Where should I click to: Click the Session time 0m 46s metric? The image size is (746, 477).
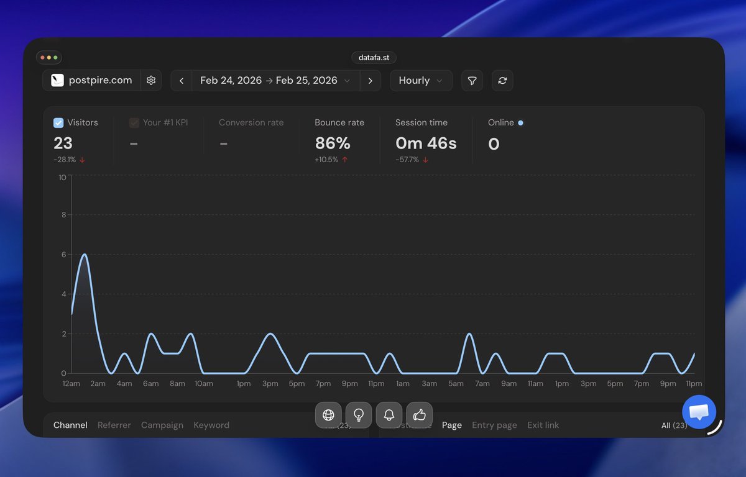[426, 140]
